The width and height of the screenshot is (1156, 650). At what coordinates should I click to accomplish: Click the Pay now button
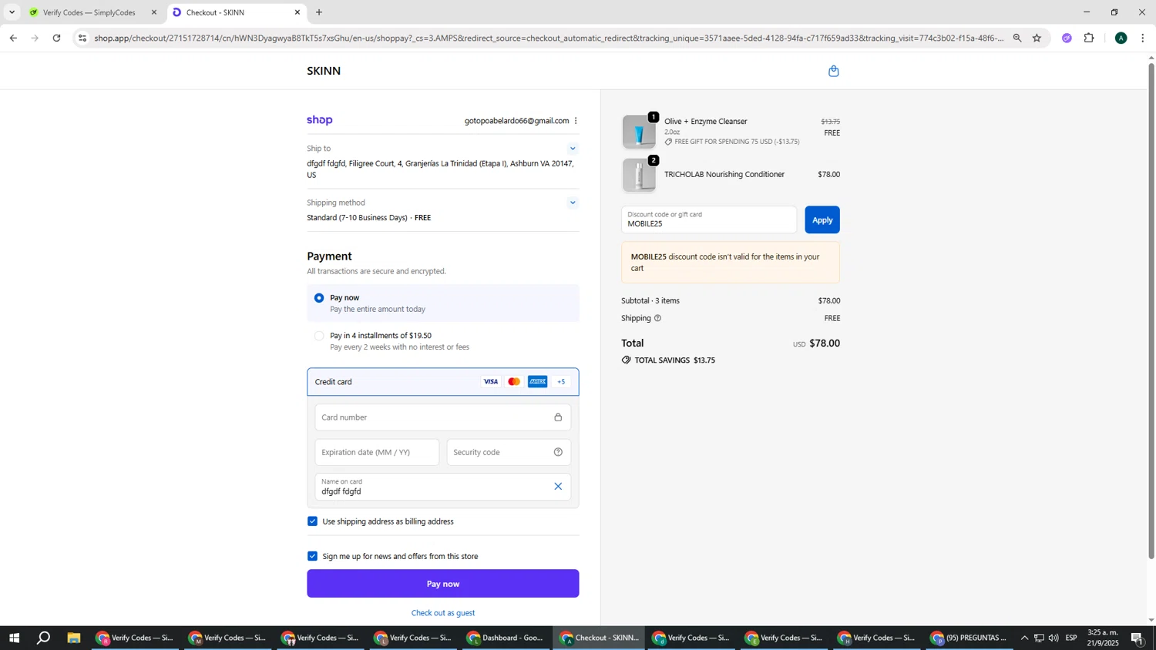coord(442,584)
